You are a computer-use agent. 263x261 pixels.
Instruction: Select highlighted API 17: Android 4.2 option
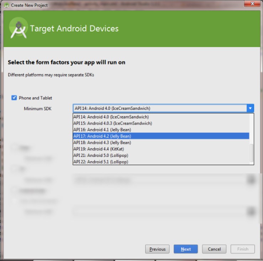point(161,136)
